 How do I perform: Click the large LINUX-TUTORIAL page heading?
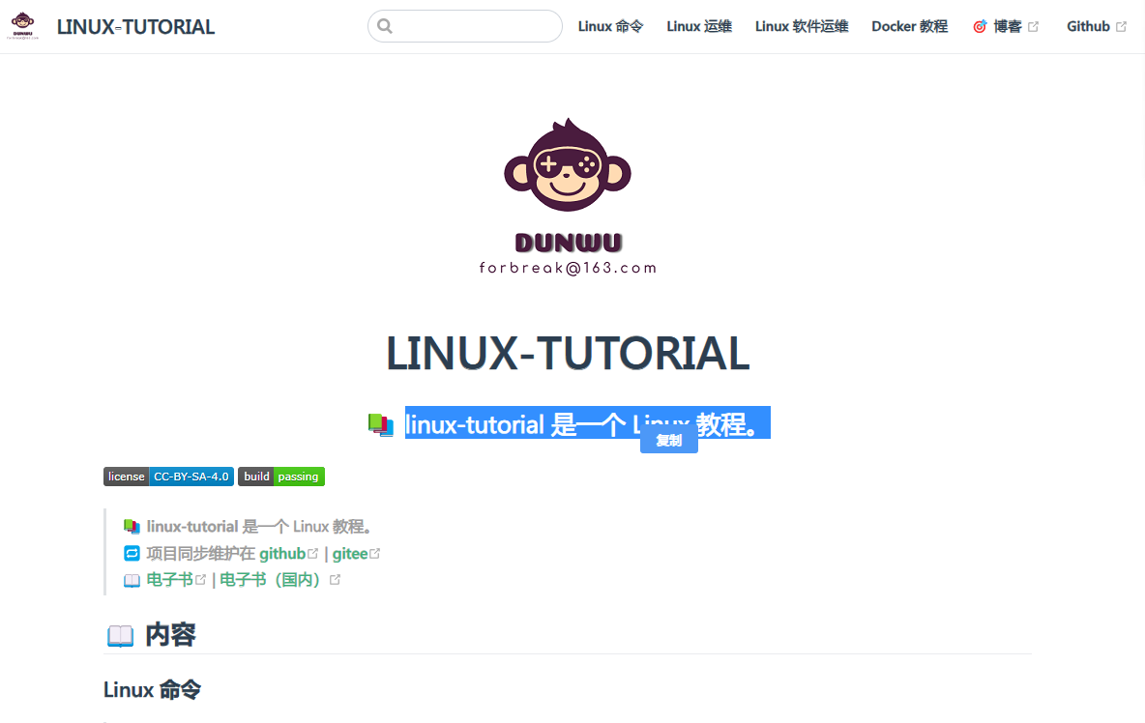568,354
